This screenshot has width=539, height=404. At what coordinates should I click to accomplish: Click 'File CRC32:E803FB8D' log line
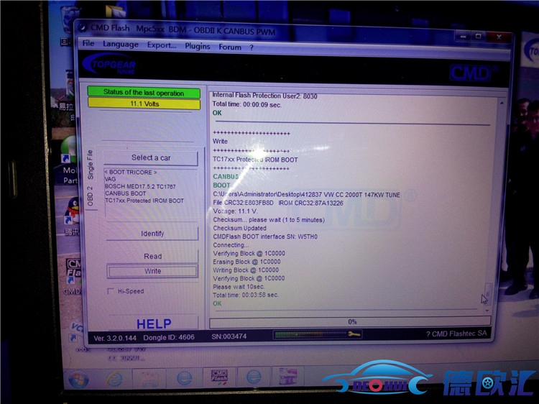click(x=243, y=203)
